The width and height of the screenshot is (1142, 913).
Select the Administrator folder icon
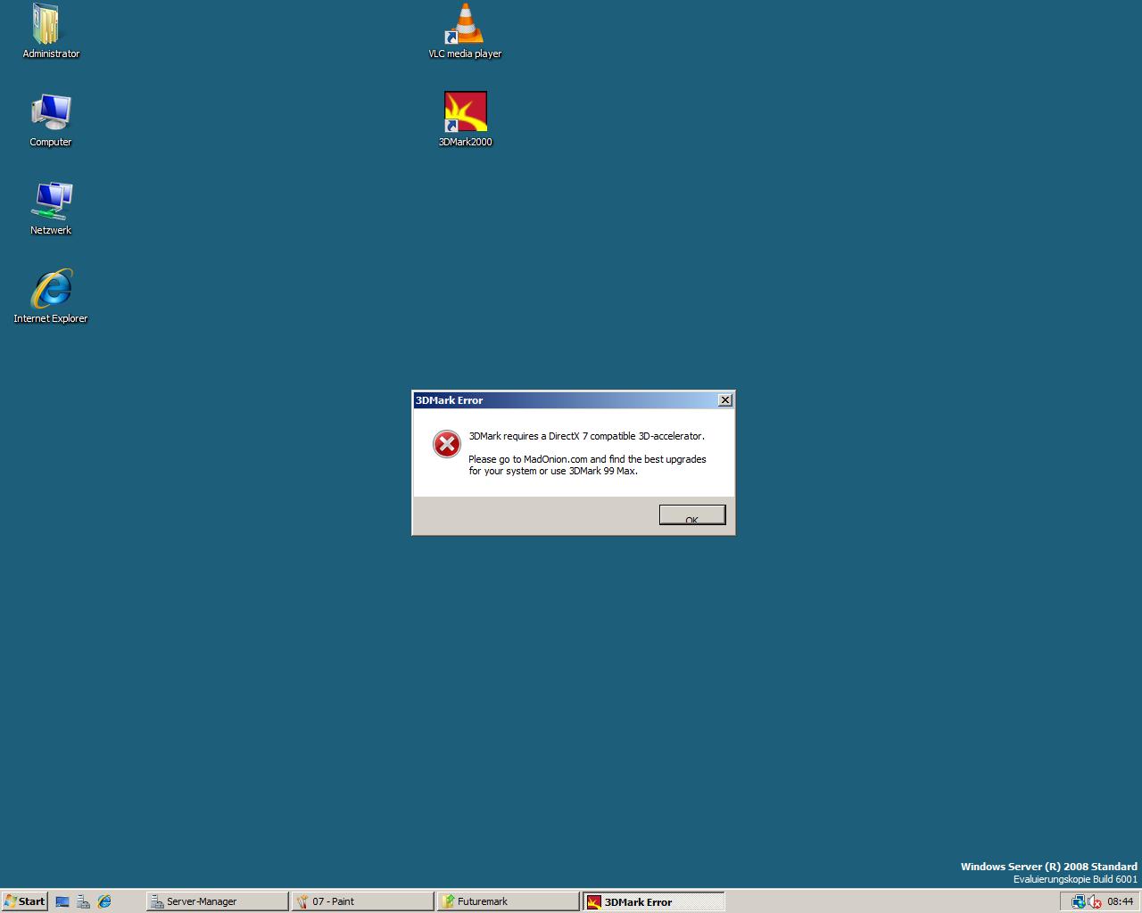[50, 25]
